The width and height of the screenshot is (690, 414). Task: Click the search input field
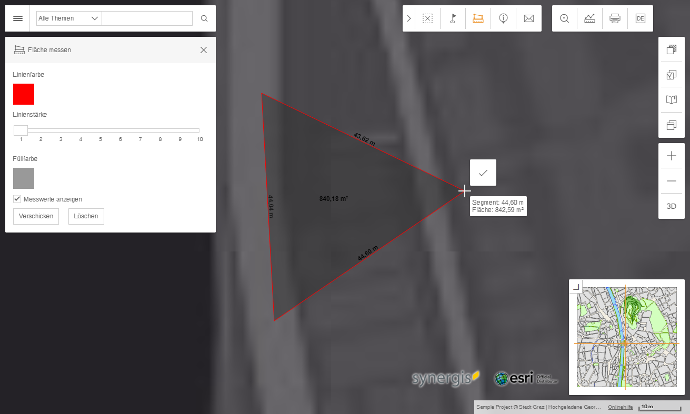pos(147,18)
